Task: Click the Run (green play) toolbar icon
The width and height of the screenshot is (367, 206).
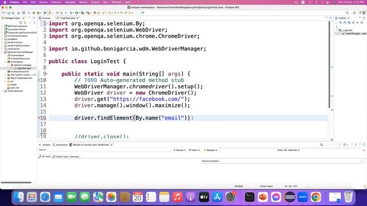Action: 76,13
